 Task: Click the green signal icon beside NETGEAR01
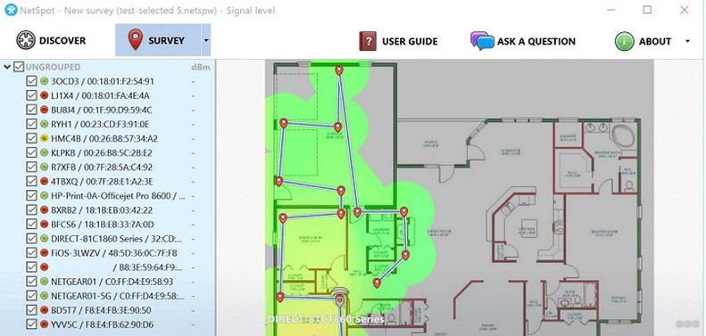click(x=44, y=282)
